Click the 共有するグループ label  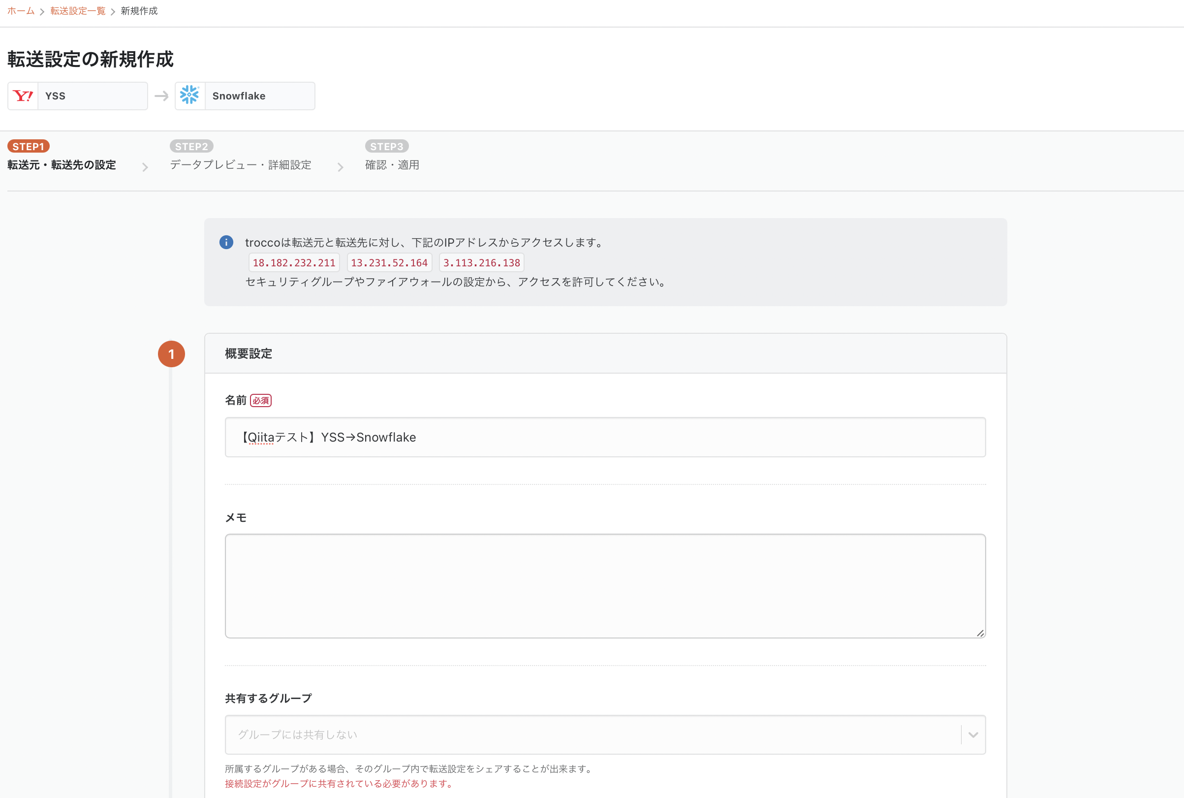pyautogui.click(x=269, y=698)
